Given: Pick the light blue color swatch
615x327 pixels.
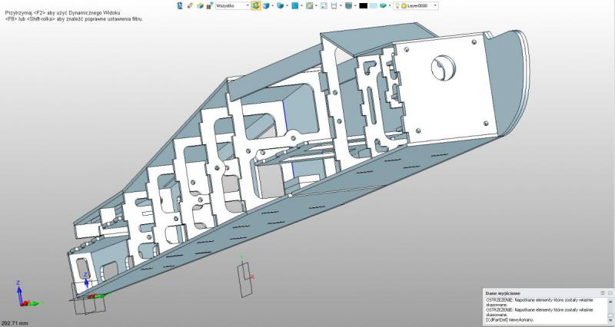Looking at the screenshot, I should [x=374, y=5].
